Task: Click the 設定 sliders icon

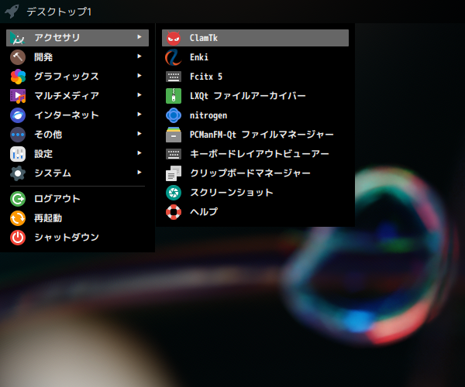Action: click(x=18, y=154)
